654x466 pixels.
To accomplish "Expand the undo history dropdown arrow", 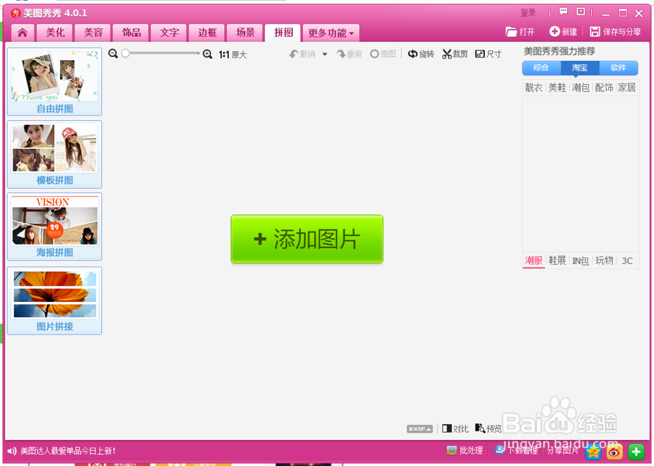I will [x=324, y=54].
